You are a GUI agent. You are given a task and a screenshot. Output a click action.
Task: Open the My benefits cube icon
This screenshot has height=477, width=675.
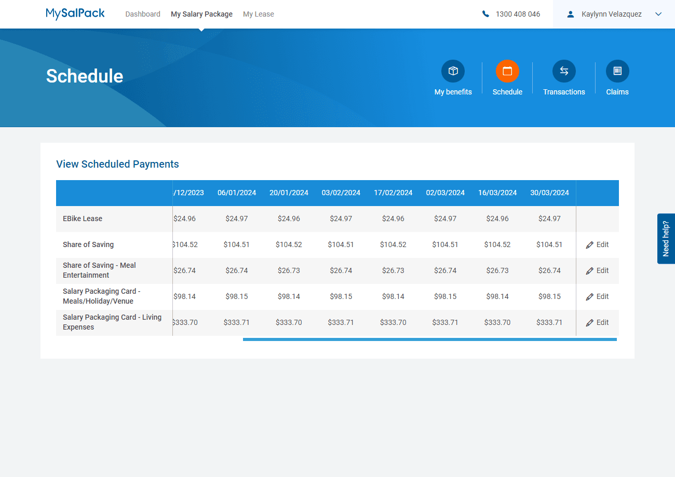pos(453,71)
